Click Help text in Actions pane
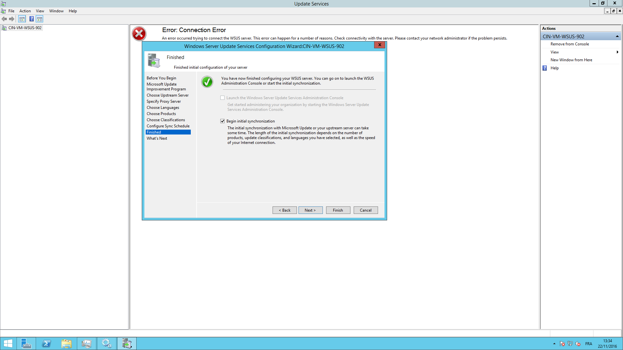The image size is (623, 350). (555, 68)
